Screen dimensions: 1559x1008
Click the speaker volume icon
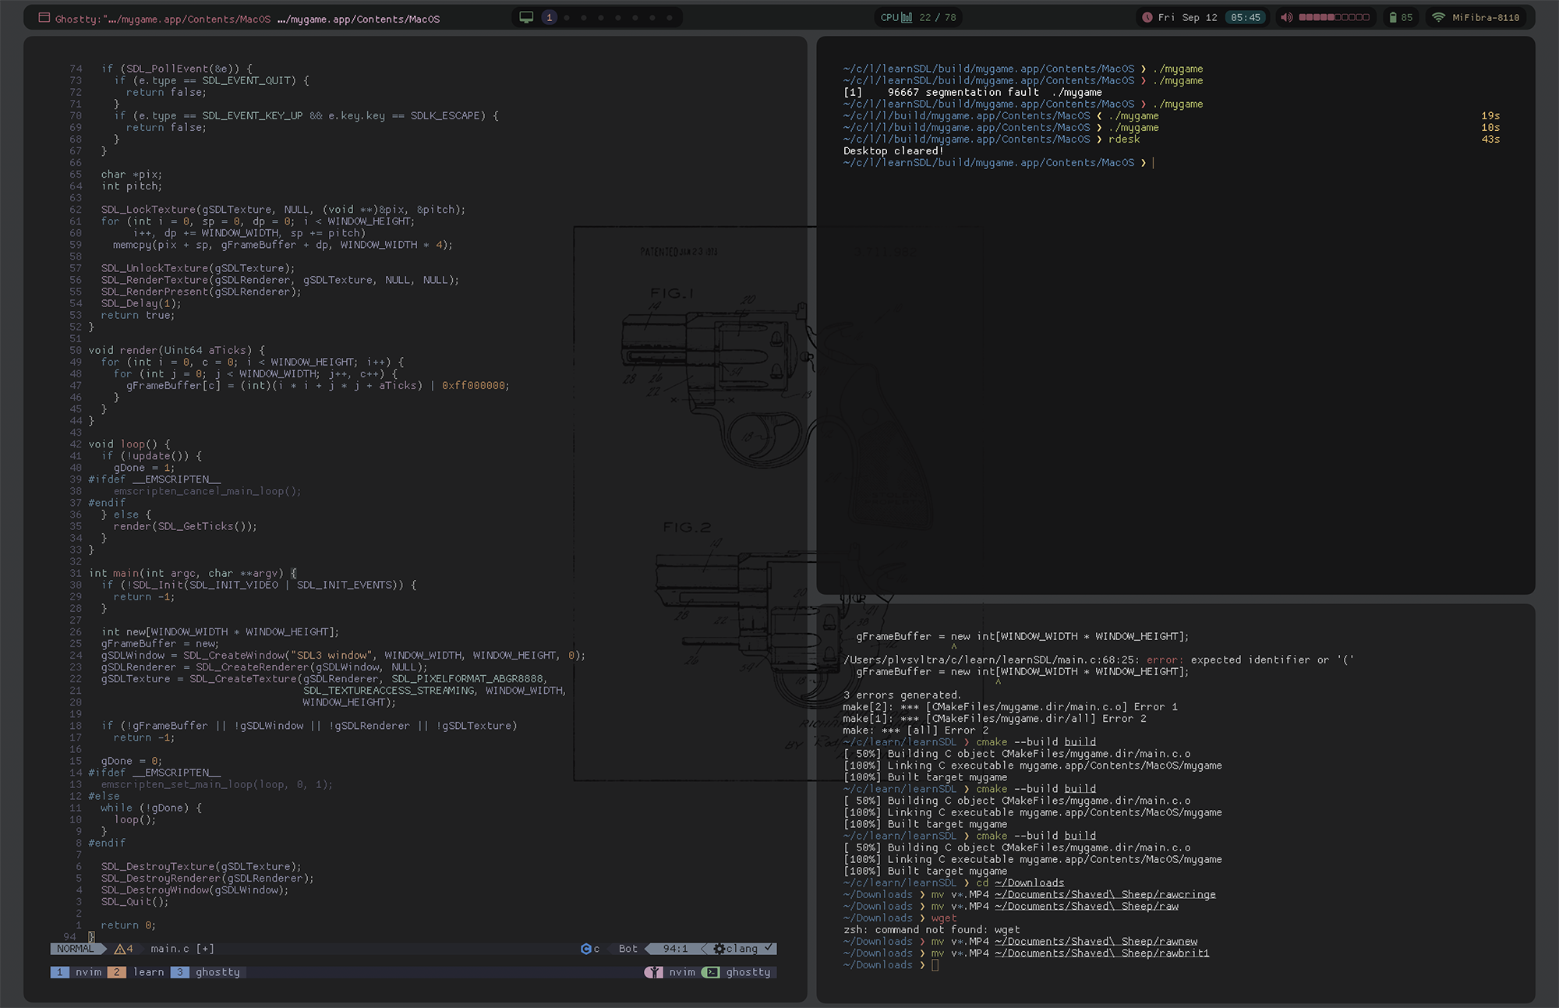click(1286, 17)
